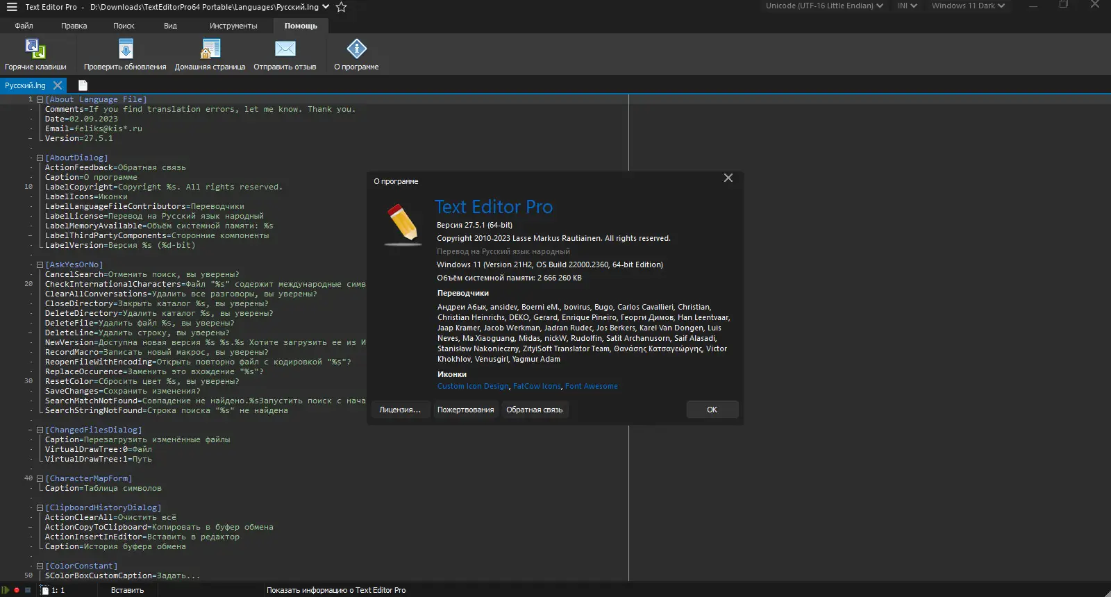
Task: Switch to the Инструменты ribbon tab
Action: point(233,26)
